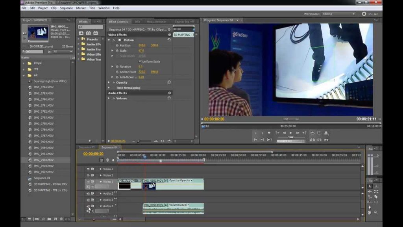Click Play In to Out button
Viewport: 403px width, 227px height.
click(x=269, y=140)
